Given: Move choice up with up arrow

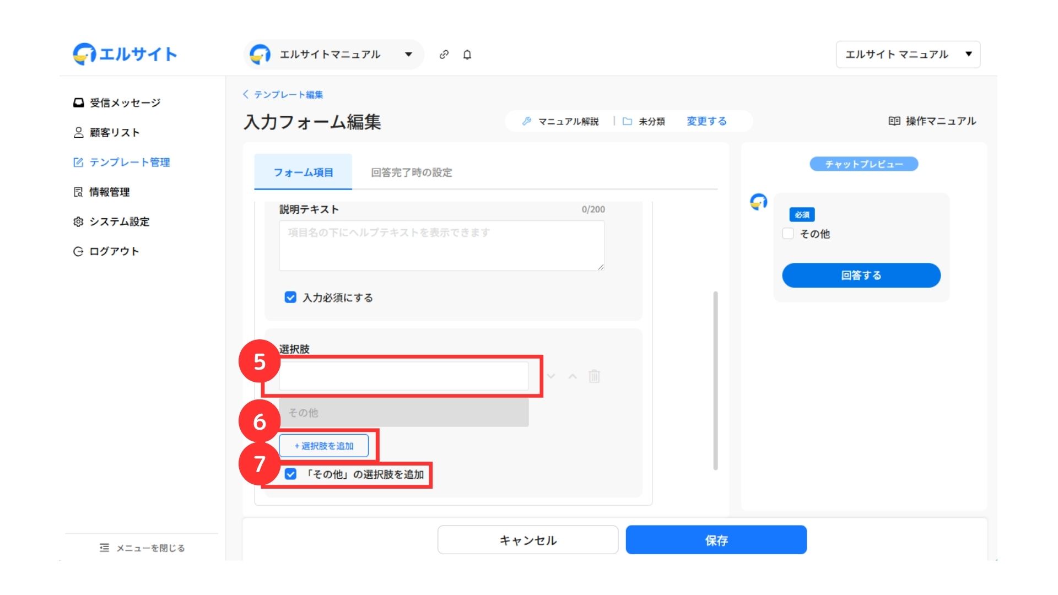Looking at the screenshot, I should (x=573, y=376).
